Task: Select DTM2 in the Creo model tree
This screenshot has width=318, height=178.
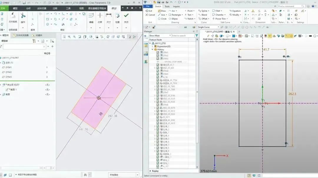Action: coord(9,72)
